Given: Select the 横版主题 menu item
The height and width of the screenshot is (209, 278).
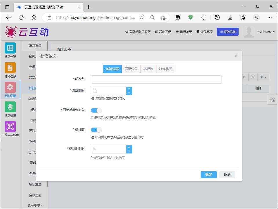Looking at the screenshot, I should pyautogui.click(x=35, y=184).
